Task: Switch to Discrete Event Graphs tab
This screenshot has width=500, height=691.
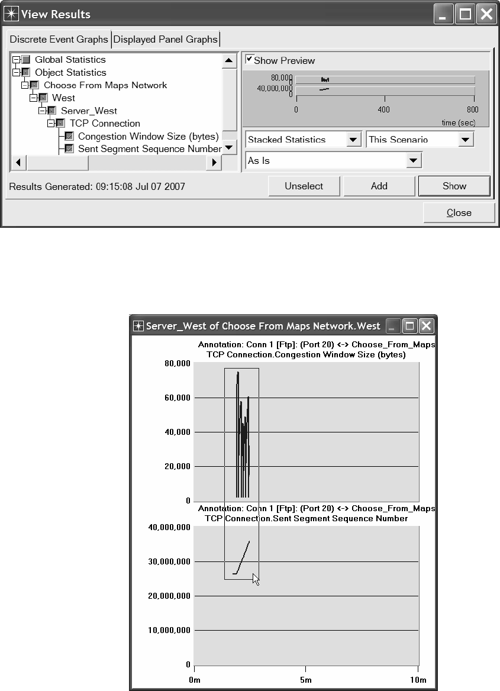Action: coord(59,39)
